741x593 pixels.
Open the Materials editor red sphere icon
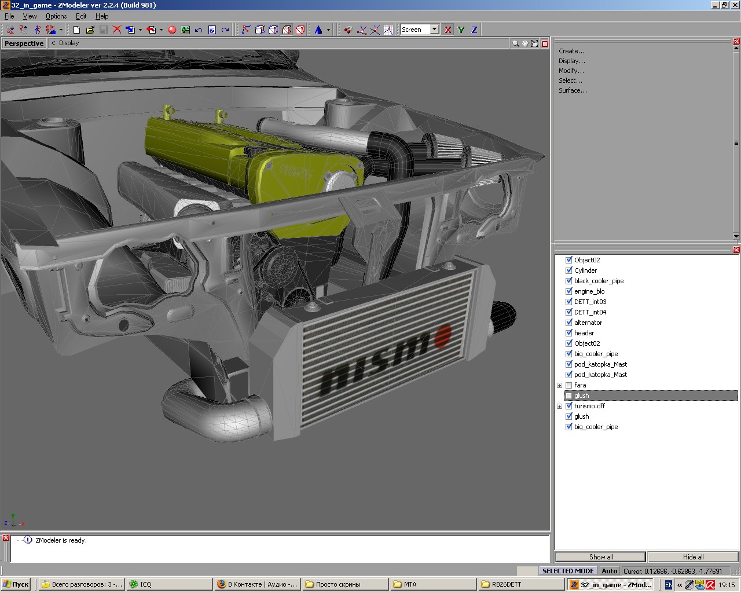point(172,30)
